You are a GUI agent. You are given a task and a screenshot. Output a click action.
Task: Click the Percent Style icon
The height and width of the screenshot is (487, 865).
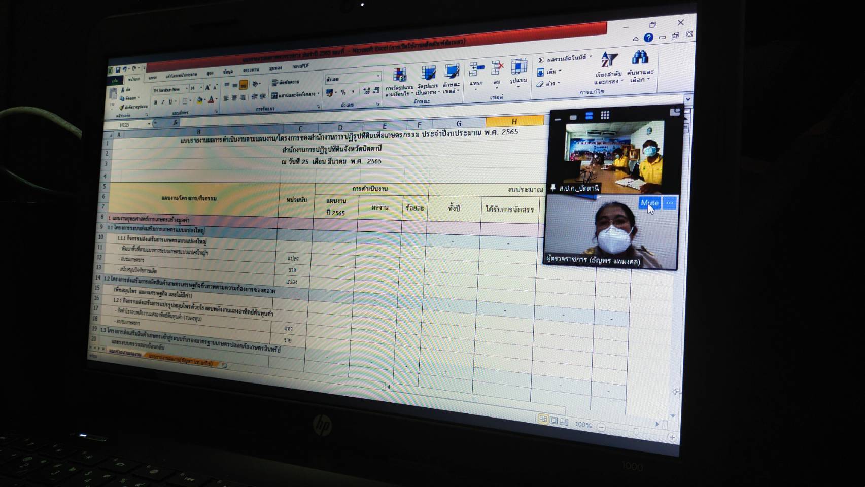[343, 92]
